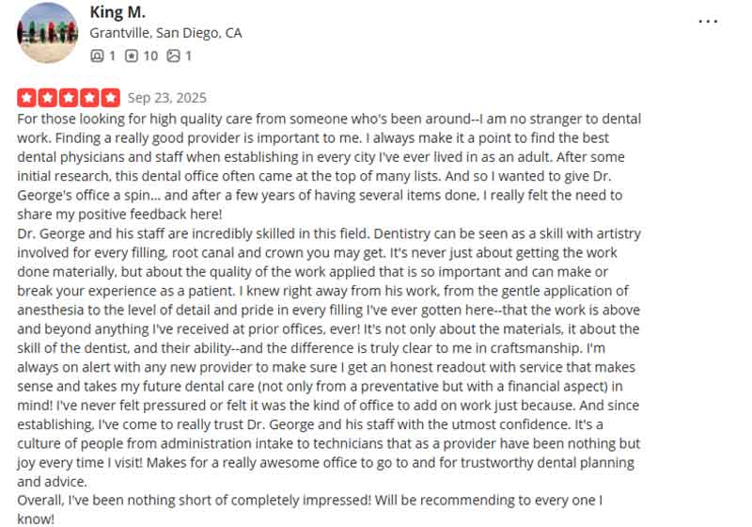The height and width of the screenshot is (527, 752).
Task: Click the review's opening line about high quality care
Action: (x=329, y=120)
